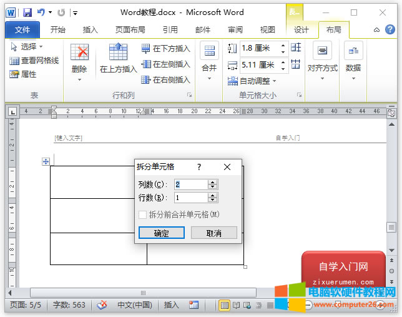Click the column count (列数) input field
402x317 pixels.
pyautogui.click(x=190, y=184)
